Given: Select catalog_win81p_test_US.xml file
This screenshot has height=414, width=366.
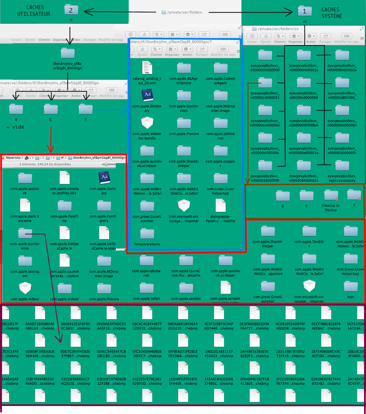Looking at the screenshot, I should [x=147, y=68].
